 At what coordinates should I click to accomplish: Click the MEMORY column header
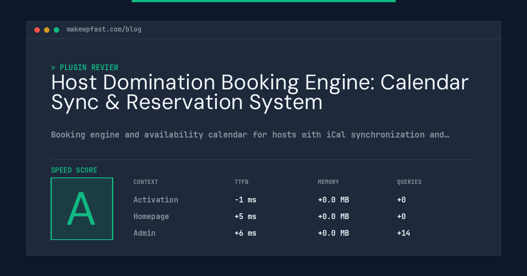point(328,182)
